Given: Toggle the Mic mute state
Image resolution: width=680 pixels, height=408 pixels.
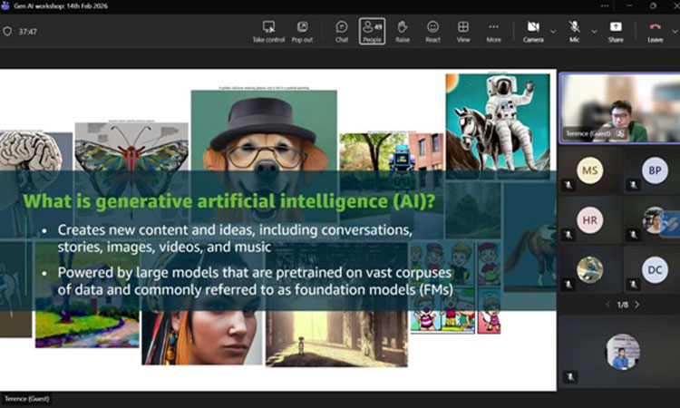Looking at the screenshot, I should click(575, 31).
